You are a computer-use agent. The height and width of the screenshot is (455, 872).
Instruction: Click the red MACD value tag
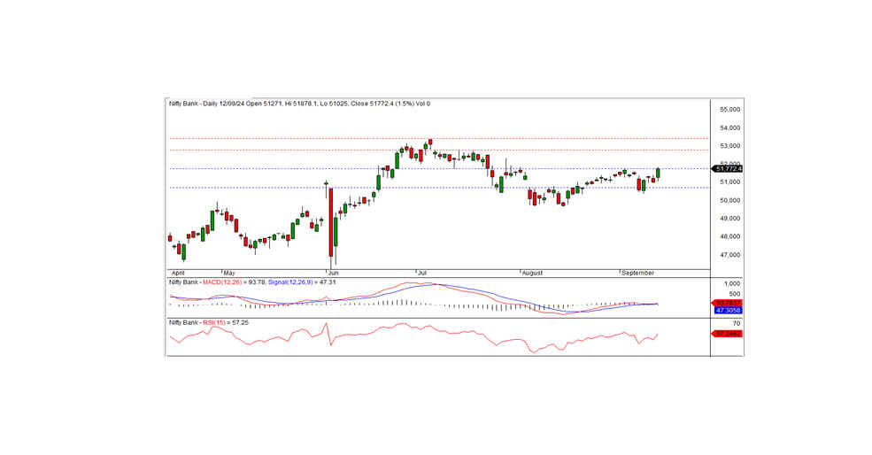[728, 303]
